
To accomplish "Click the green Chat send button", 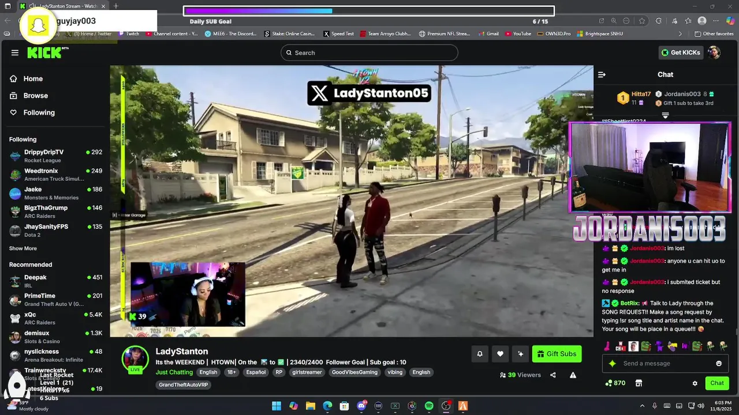I will [x=717, y=383].
